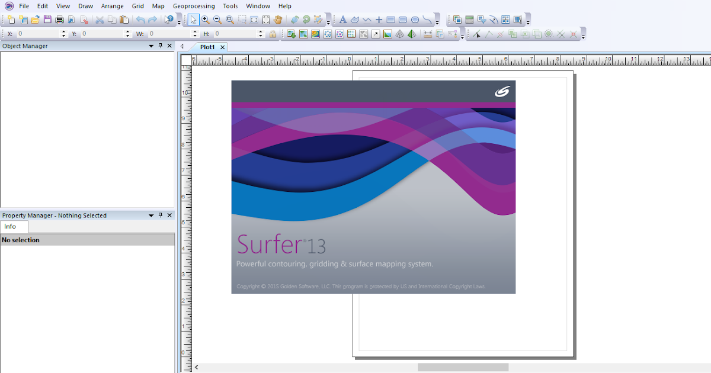Expand overflow options of the standard toolbar
Image resolution: width=711 pixels, height=373 pixels.
(179, 23)
